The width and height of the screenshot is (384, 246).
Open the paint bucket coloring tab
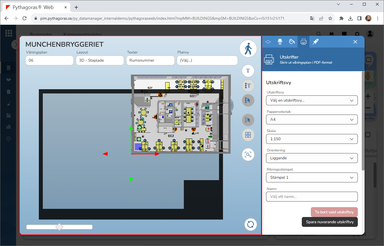[292, 42]
